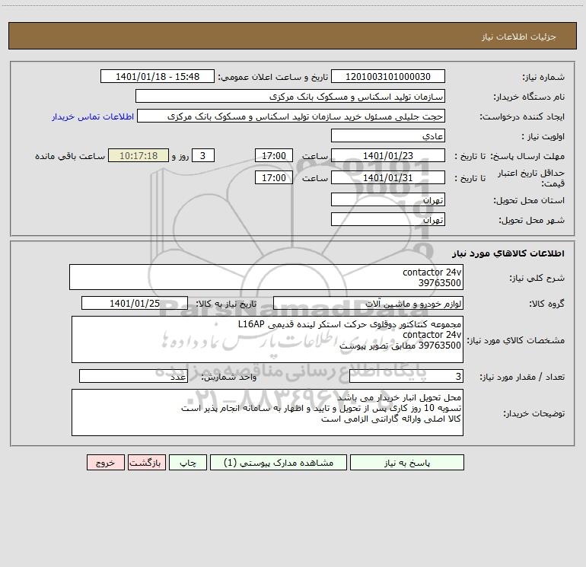Click the general description box 'contactor 24v'
The height and width of the screenshot is (567, 586).
tap(266, 277)
